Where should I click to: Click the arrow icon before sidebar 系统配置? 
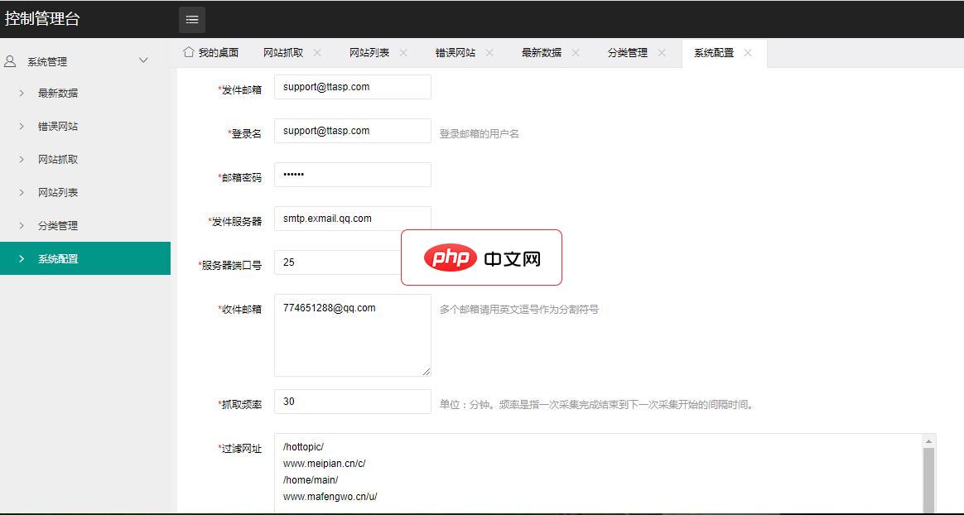[22, 258]
